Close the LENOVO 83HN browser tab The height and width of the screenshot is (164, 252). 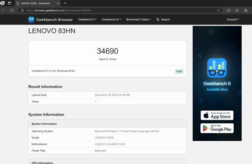tap(58, 3)
